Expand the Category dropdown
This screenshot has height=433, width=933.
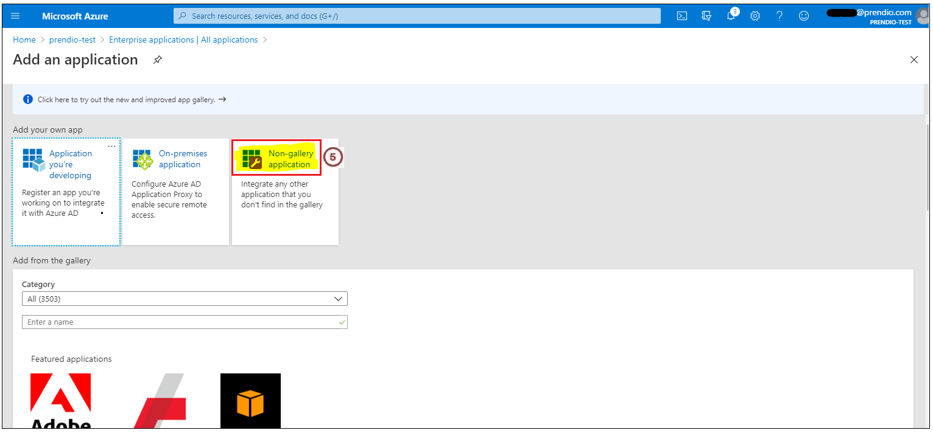tap(185, 299)
